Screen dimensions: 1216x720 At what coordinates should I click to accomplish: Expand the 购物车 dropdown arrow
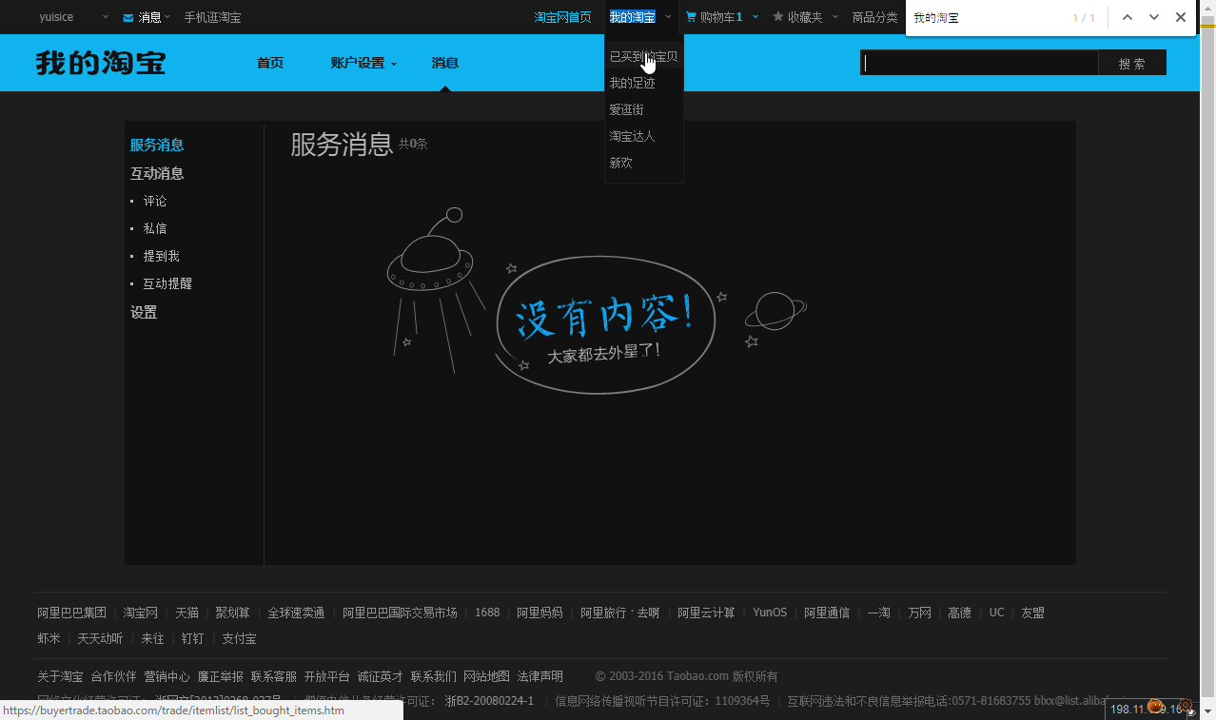[x=755, y=17]
